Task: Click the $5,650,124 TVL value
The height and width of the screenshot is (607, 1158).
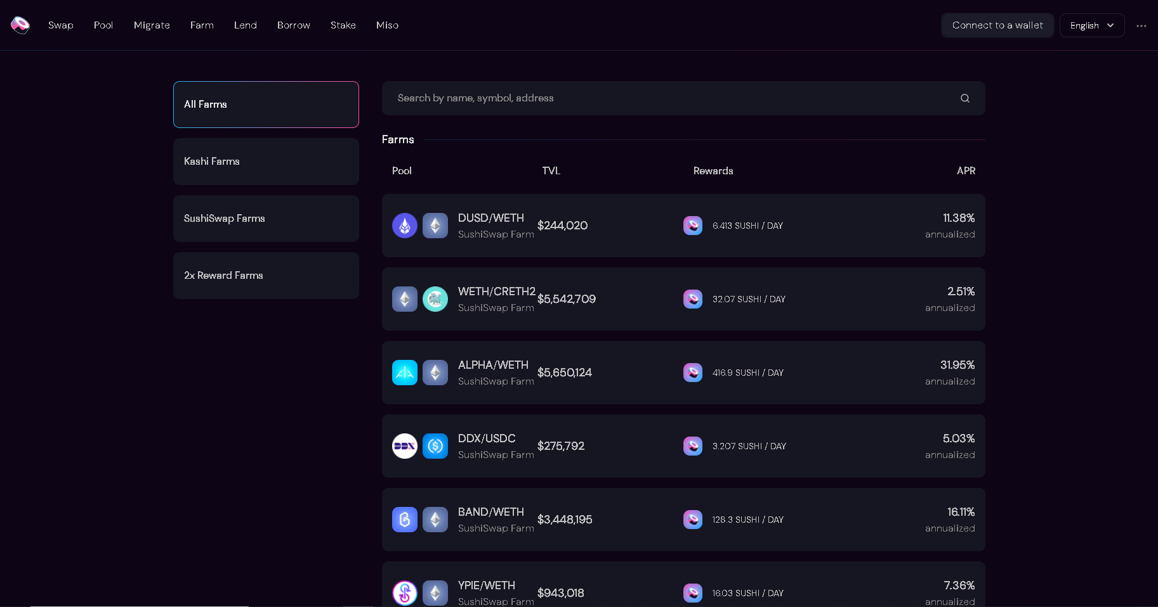Action: tap(565, 373)
